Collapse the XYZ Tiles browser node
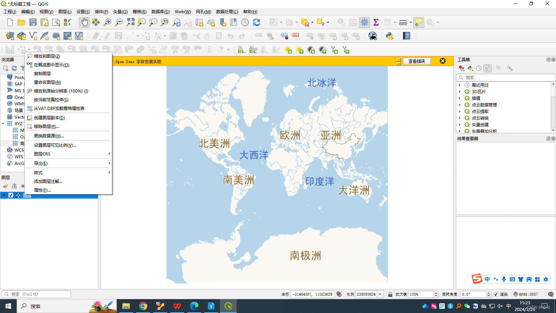Image resolution: width=556 pixels, height=313 pixels. pos(3,123)
